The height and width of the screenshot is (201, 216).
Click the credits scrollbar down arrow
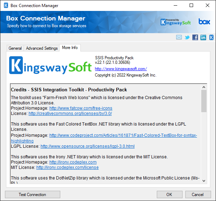(x=204, y=181)
